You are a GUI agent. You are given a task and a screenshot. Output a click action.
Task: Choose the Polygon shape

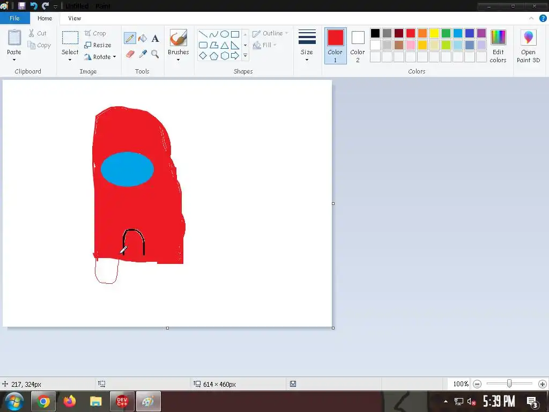click(x=213, y=45)
